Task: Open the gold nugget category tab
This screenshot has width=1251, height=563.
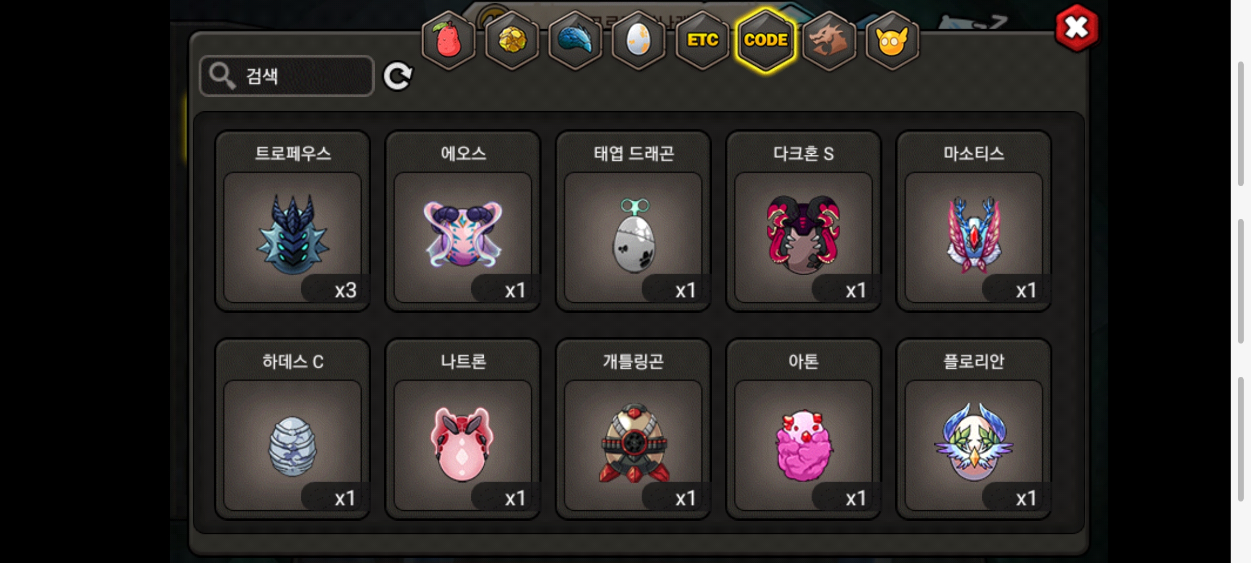Action: 512,41
